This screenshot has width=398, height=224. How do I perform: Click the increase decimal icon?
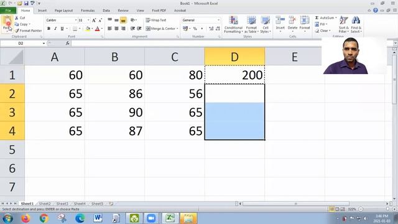point(211,29)
